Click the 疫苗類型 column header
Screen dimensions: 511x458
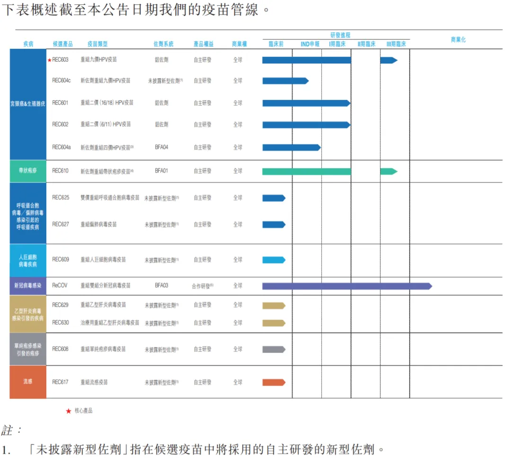click(97, 44)
